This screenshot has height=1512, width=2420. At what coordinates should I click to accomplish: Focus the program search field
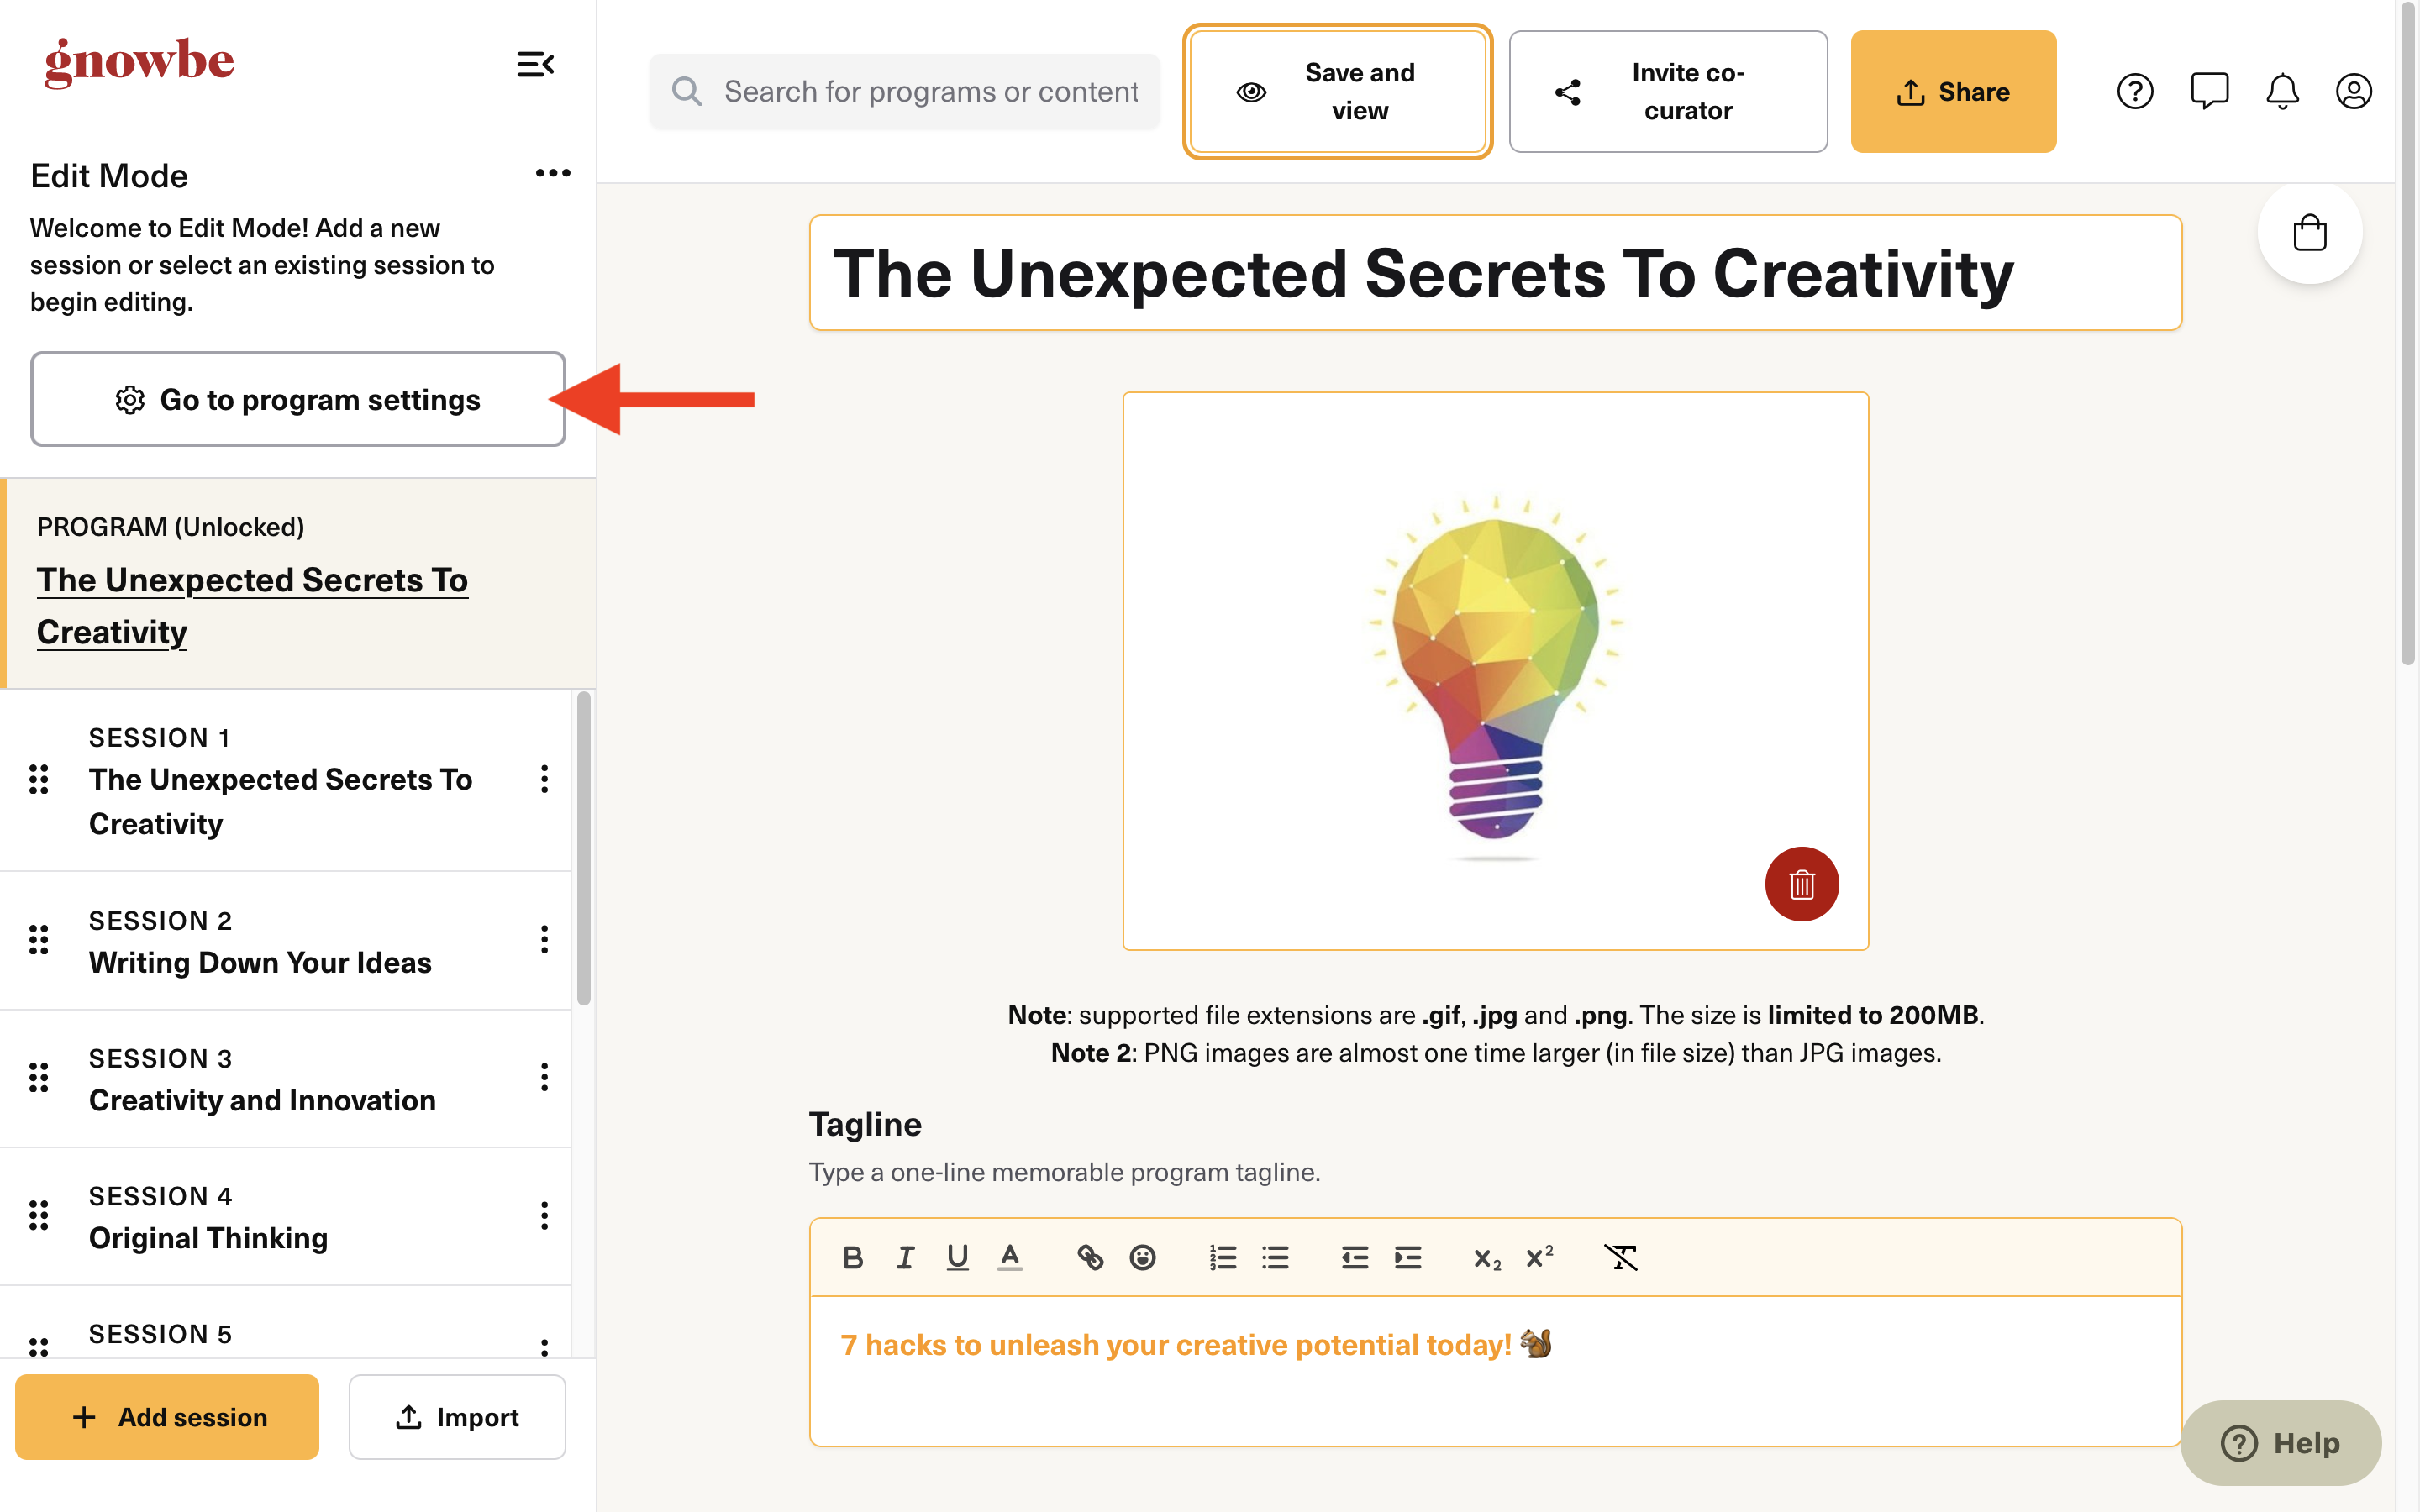[x=905, y=92]
